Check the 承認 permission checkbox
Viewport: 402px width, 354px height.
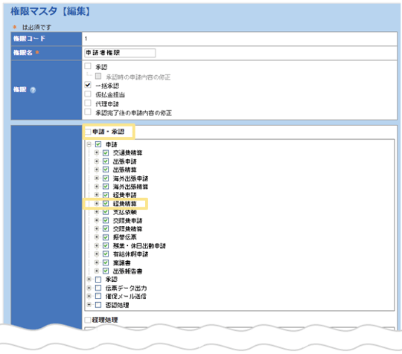pyautogui.click(x=88, y=66)
